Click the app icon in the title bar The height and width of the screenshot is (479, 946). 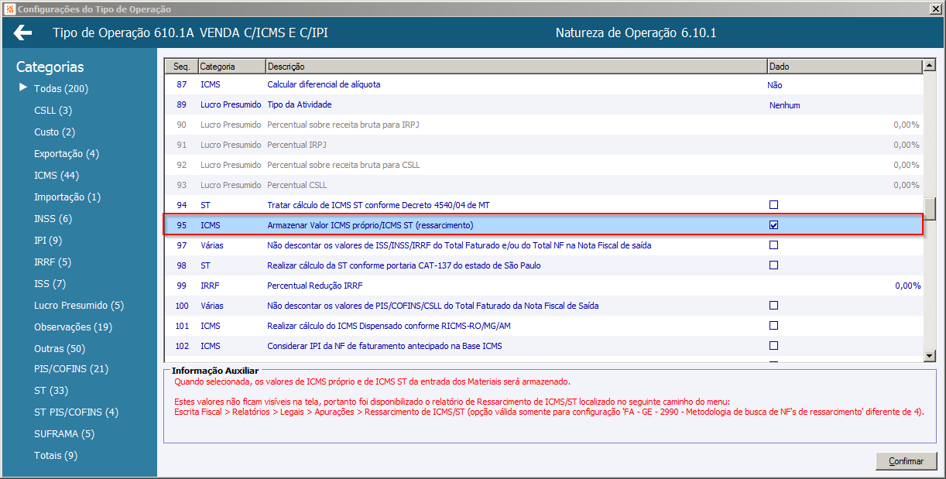point(9,9)
